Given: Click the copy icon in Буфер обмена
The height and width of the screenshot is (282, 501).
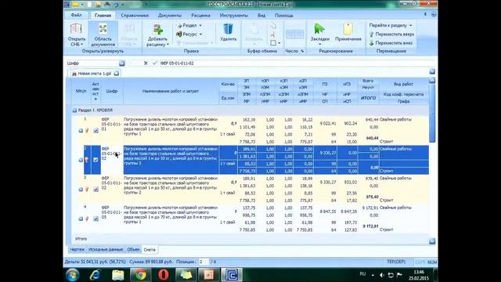Looking at the screenshot, I should click(273, 26).
